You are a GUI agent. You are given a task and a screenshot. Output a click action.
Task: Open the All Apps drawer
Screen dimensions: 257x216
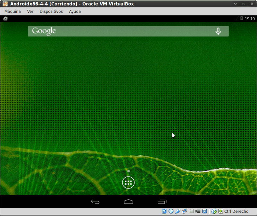pyautogui.click(x=128, y=182)
